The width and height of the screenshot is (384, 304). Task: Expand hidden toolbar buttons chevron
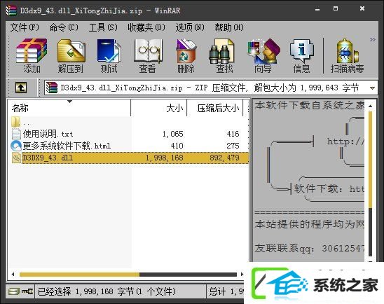(373, 40)
